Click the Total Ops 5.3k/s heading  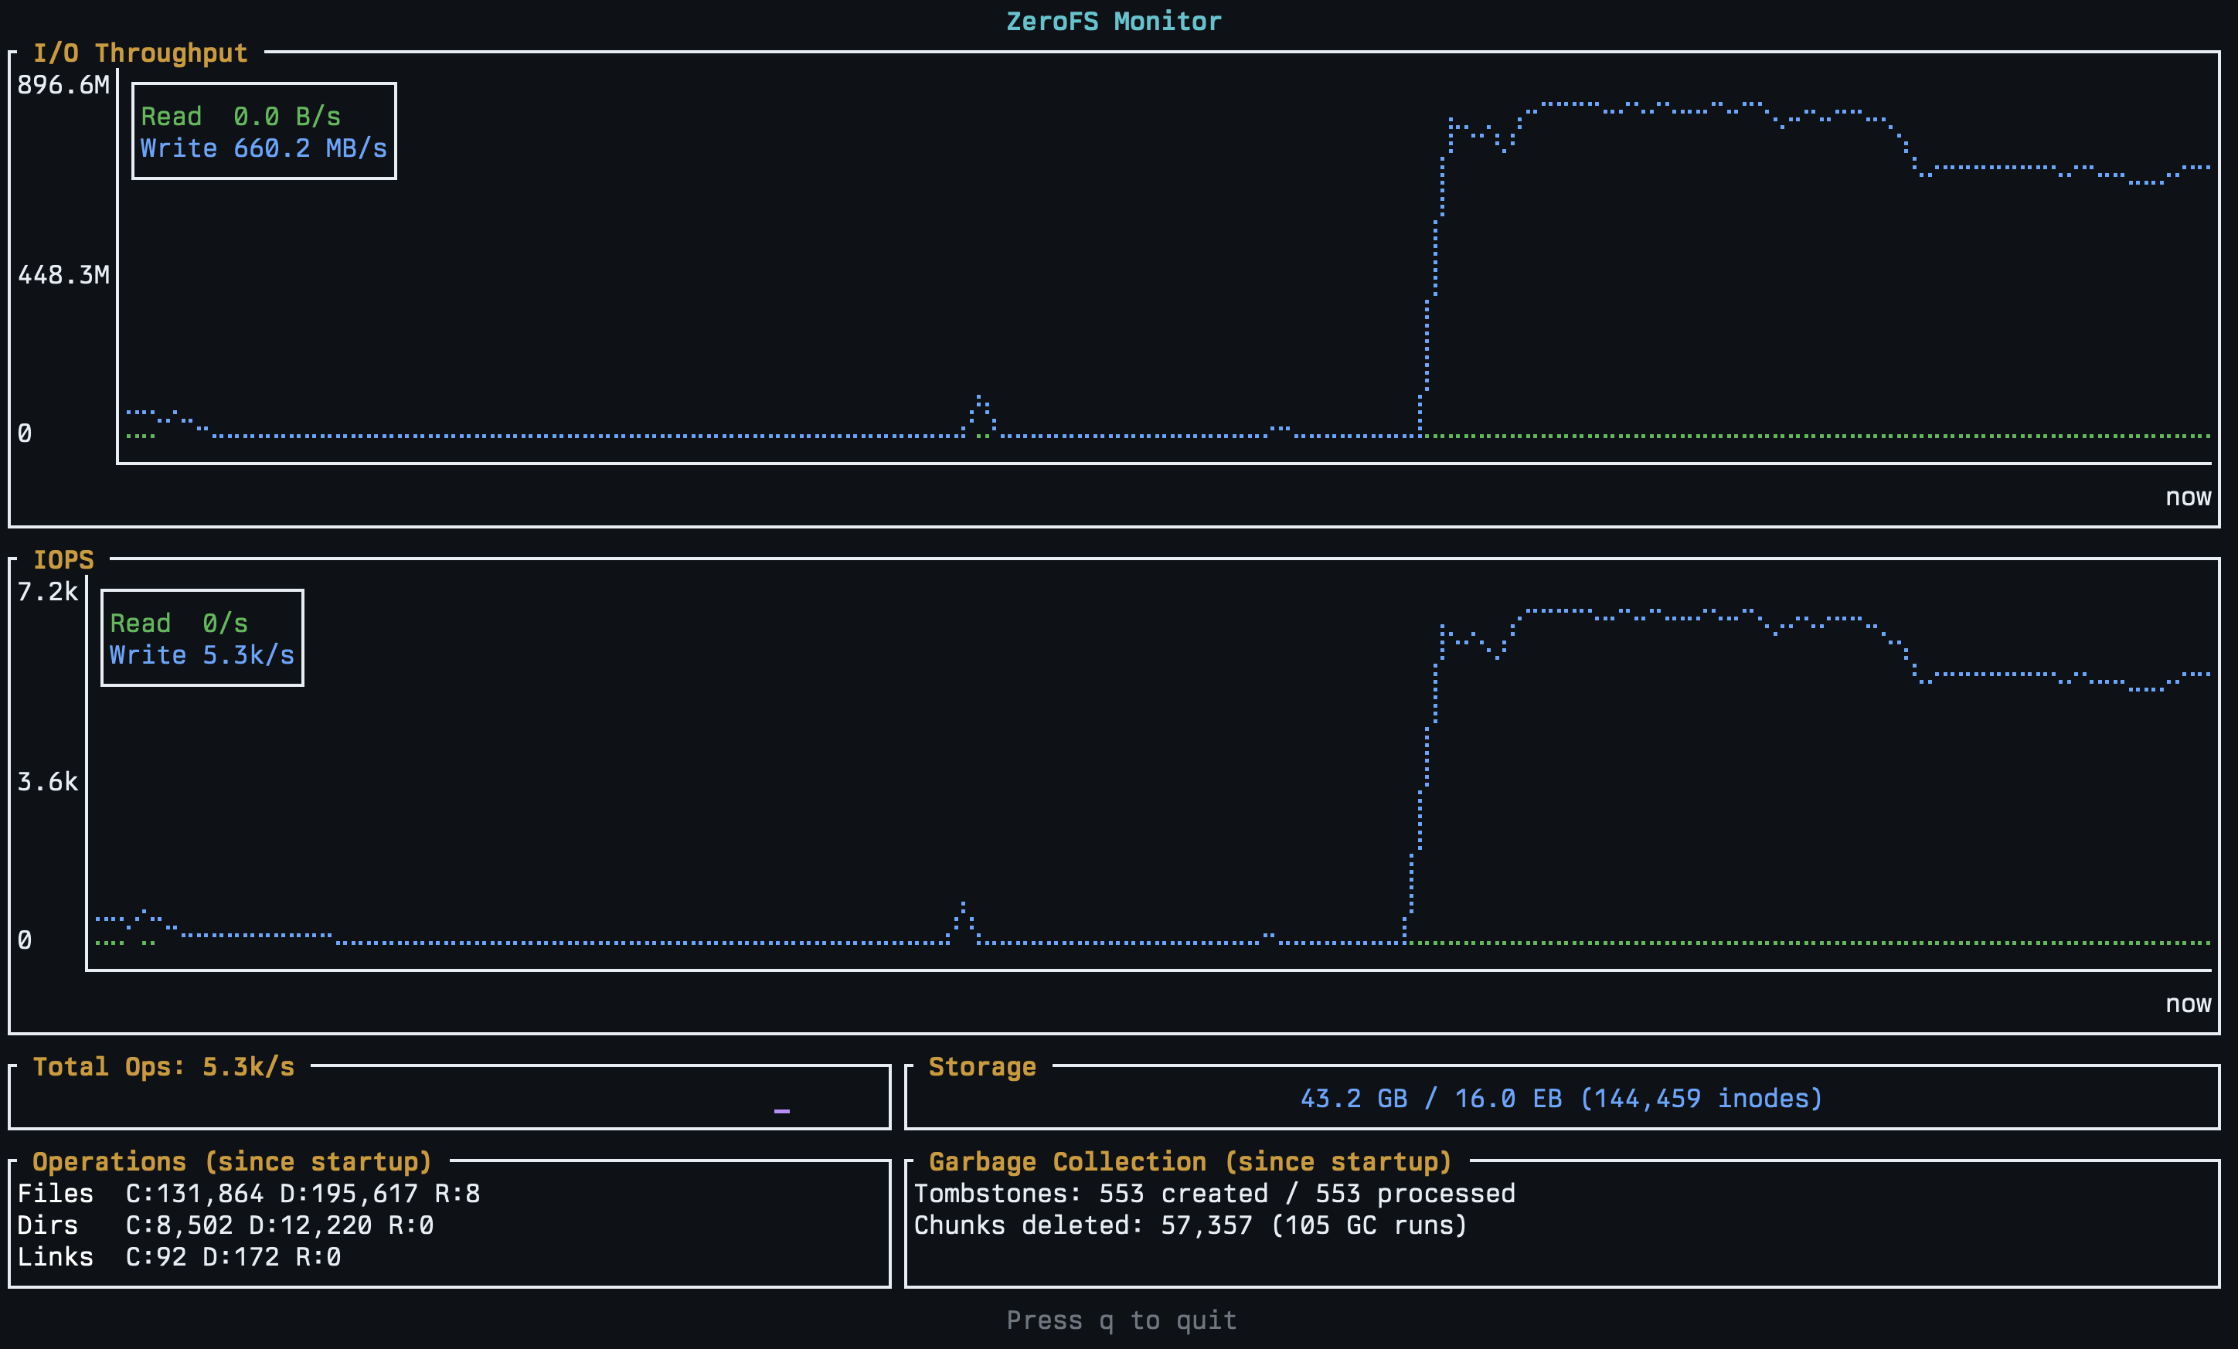(164, 1065)
